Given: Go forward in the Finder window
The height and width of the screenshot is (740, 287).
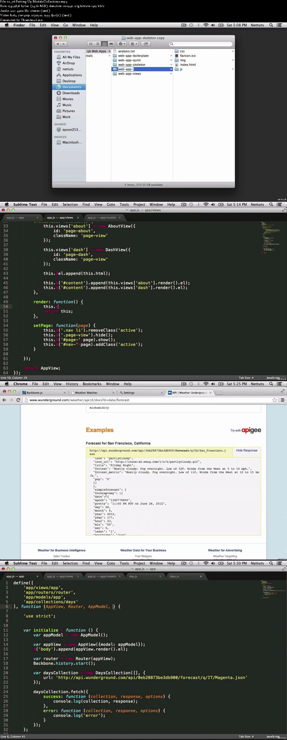Looking at the screenshot, I should pyautogui.click(x=64, y=44).
